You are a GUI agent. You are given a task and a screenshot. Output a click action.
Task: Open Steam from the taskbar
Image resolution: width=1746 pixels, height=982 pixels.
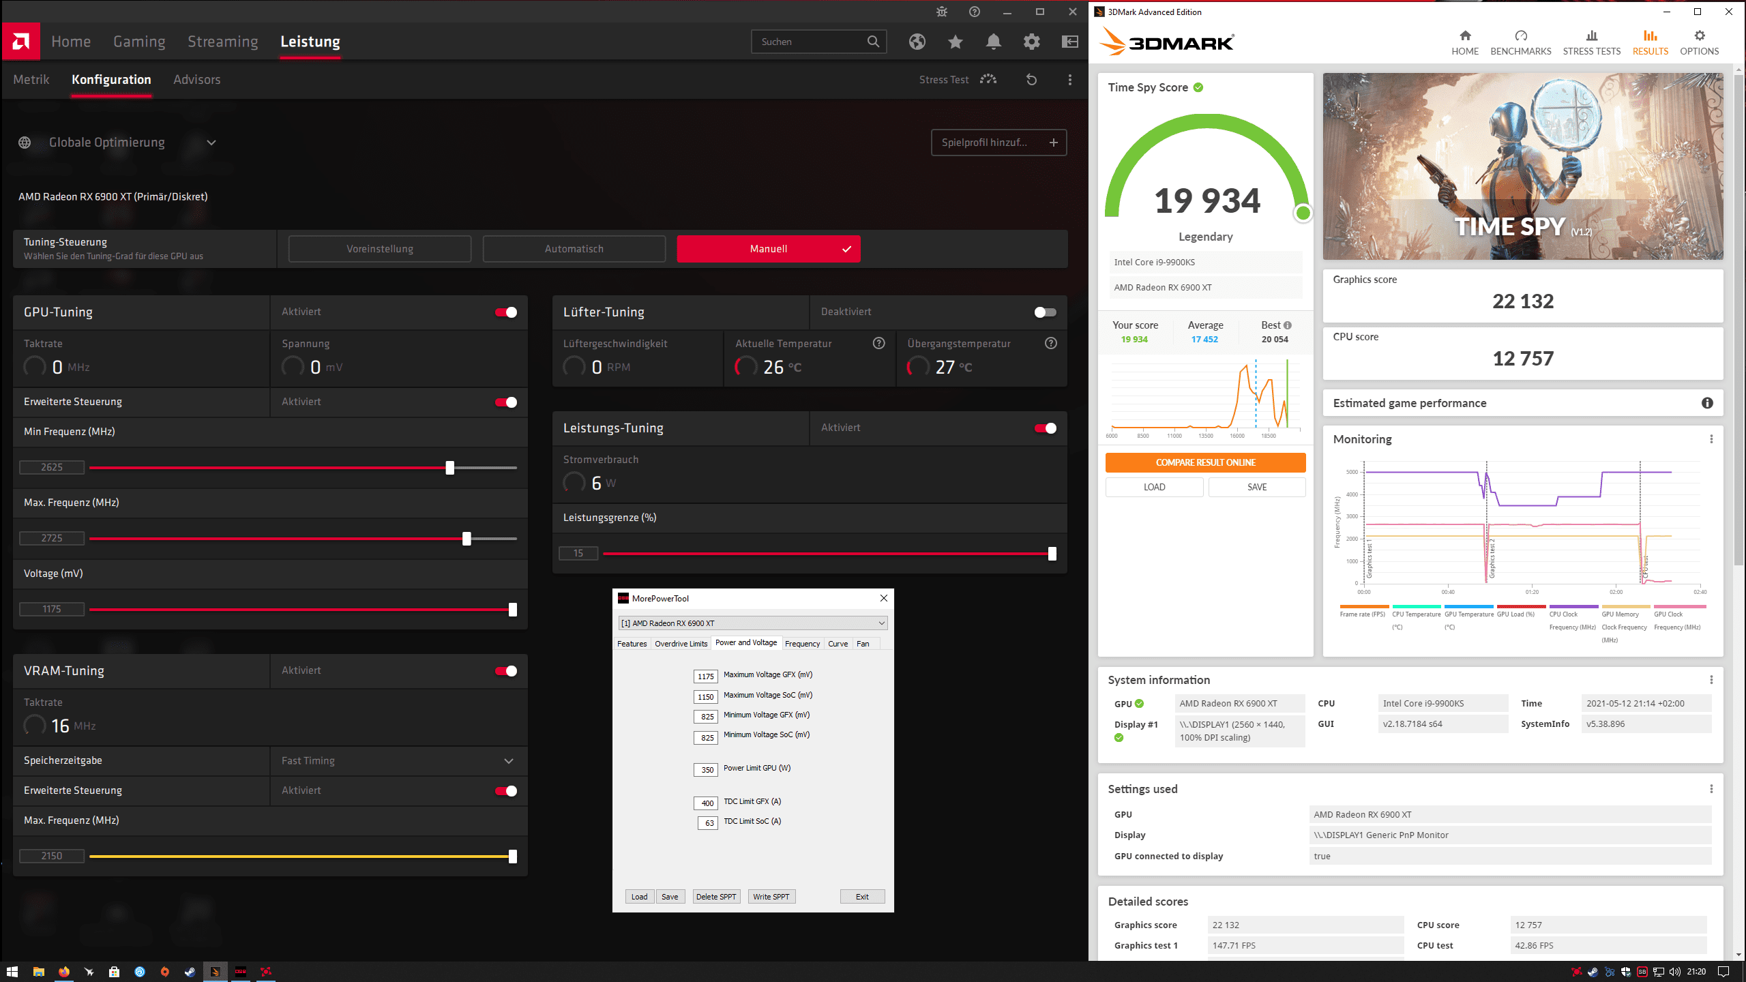tap(190, 972)
